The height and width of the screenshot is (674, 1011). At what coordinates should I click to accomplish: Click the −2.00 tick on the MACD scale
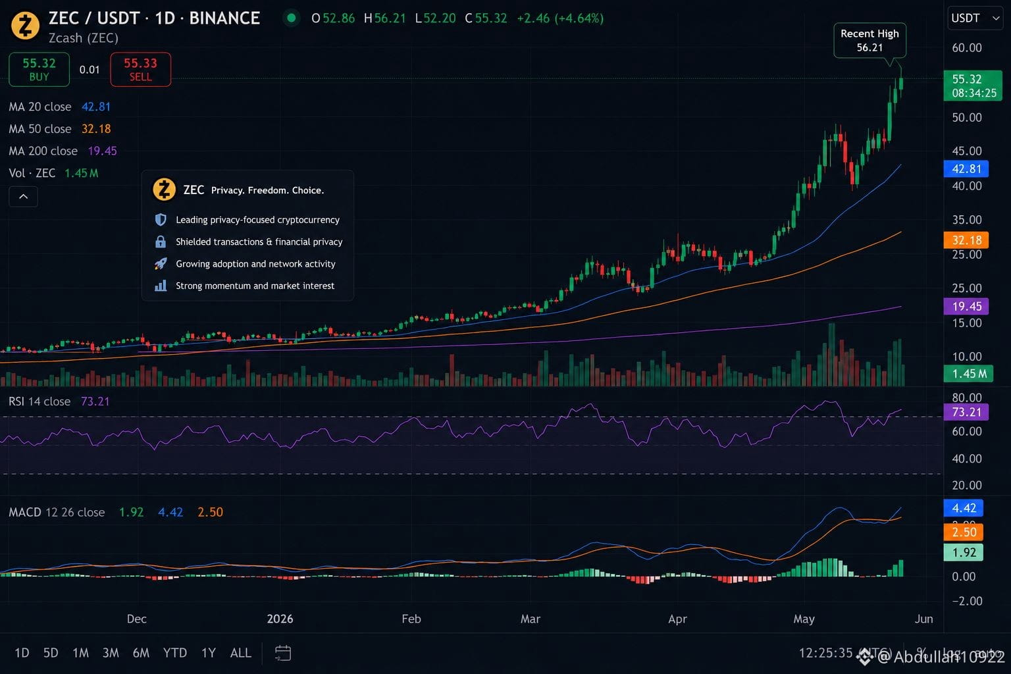pyautogui.click(x=966, y=601)
